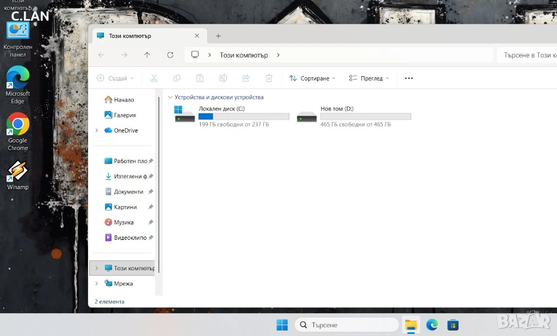Viewport: 557px width, 336px height.
Task: Add a new tab with plus button
Action: point(218,36)
